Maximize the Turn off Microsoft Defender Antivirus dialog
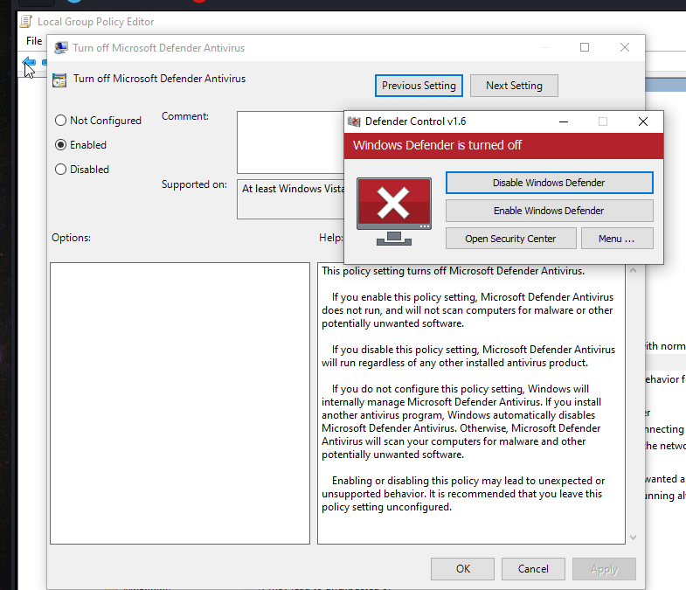 [585, 47]
